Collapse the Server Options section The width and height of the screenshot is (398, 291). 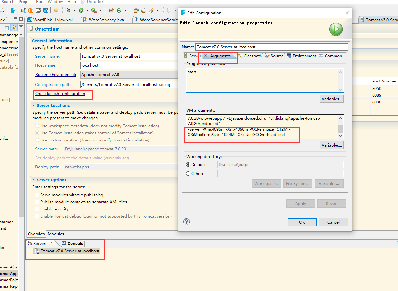pos(33,180)
